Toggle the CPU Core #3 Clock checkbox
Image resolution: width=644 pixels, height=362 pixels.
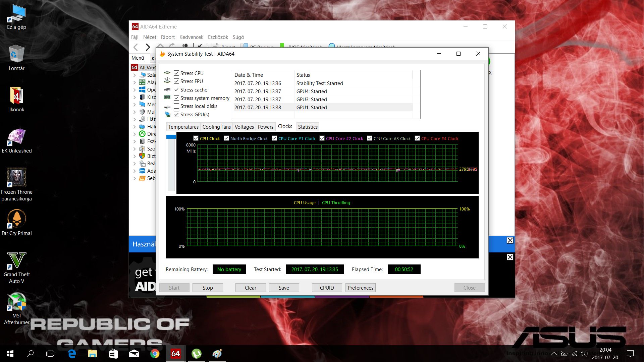point(370,138)
